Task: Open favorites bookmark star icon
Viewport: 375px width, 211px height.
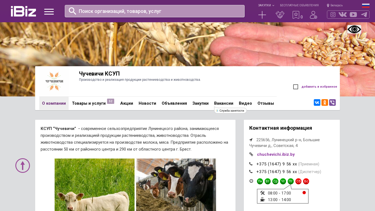Action: pyautogui.click(x=296, y=15)
